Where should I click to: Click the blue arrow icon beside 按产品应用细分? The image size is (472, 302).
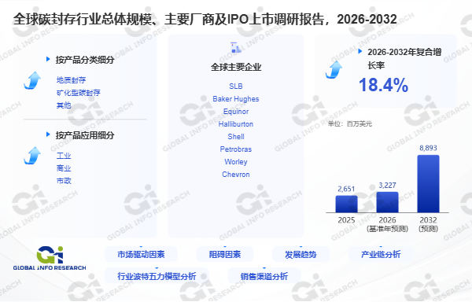click(x=32, y=156)
